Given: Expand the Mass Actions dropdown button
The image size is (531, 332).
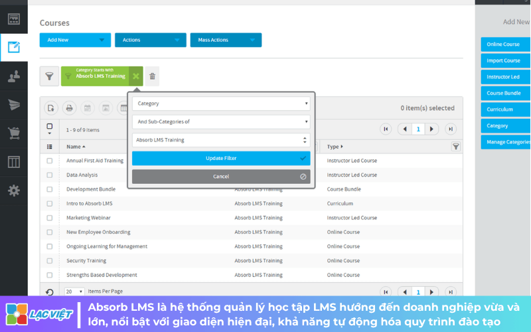Looking at the screenshot, I should point(226,40).
